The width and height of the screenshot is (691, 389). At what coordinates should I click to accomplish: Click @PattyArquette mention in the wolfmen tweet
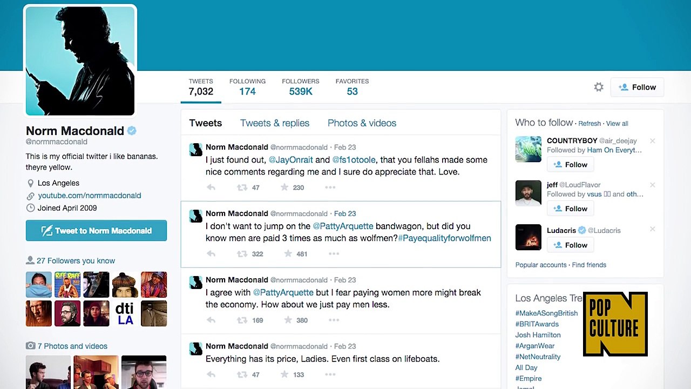(343, 226)
